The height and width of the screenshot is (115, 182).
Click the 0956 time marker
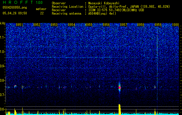[x=106, y=25]
